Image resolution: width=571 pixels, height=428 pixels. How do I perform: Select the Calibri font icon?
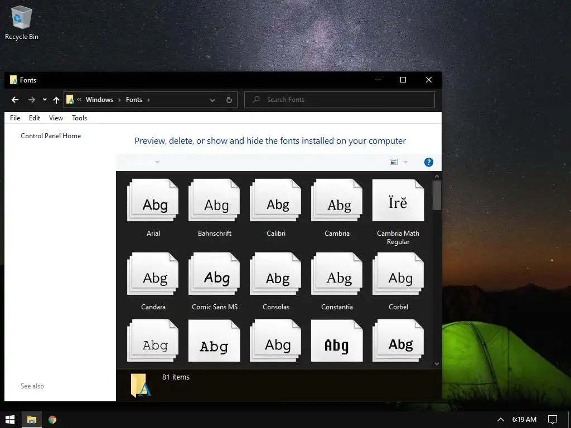click(275, 200)
